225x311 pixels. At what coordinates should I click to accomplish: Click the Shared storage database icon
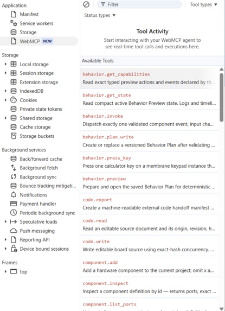click(x=14, y=118)
